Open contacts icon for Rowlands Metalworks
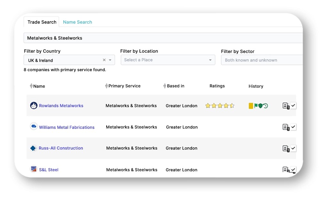This screenshot has height=199, width=320. (x=286, y=106)
